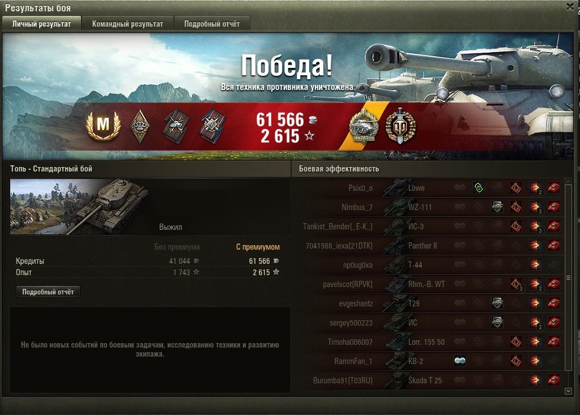This screenshot has width=580, height=415.
Task: Click the scroll-up arrow in the efficiency list
Action: pyautogui.click(x=569, y=182)
